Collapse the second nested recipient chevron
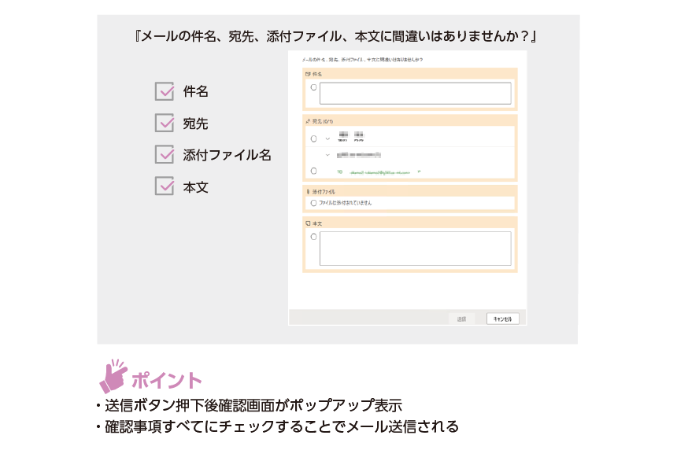 pyautogui.click(x=327, y=154)
